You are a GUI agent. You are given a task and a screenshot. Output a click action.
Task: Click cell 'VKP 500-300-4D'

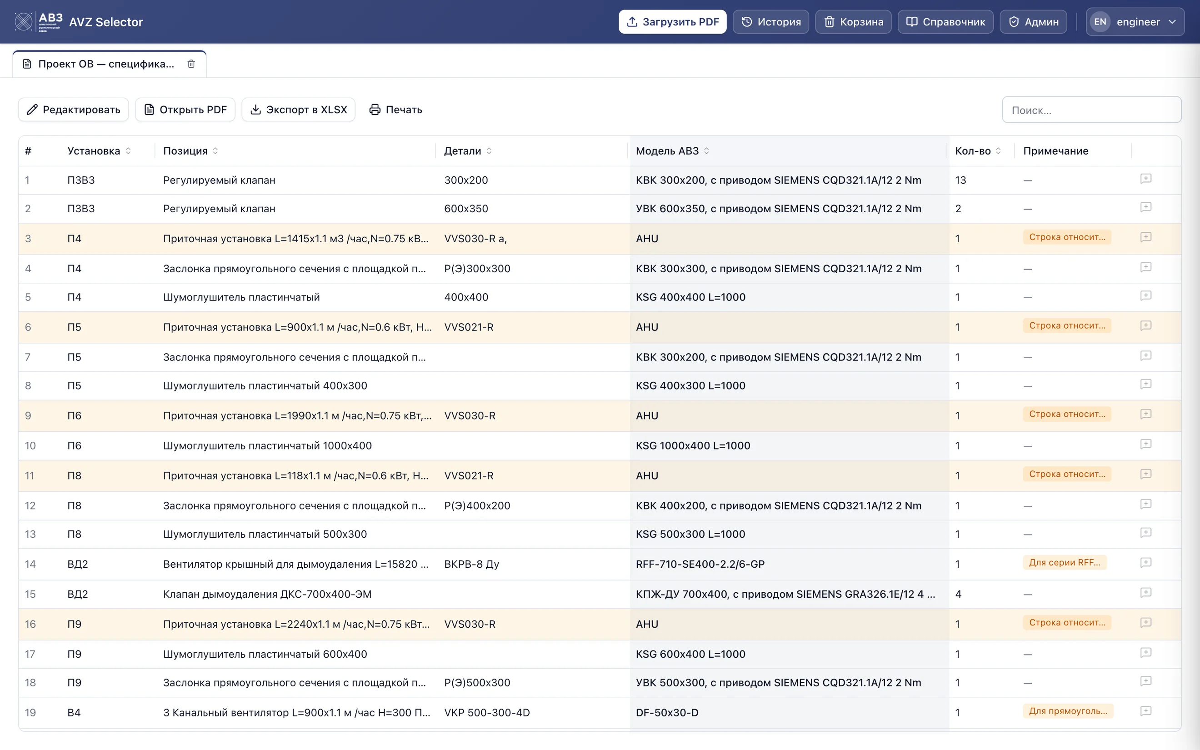(487, 712)
